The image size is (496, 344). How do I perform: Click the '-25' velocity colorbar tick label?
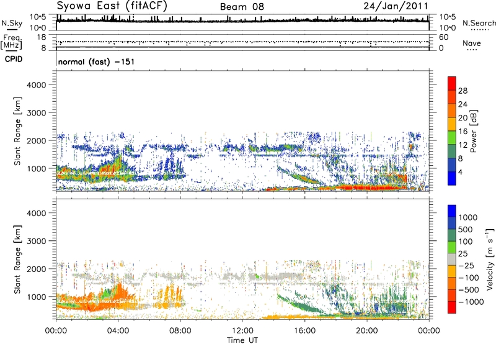[x=466, y=266]
